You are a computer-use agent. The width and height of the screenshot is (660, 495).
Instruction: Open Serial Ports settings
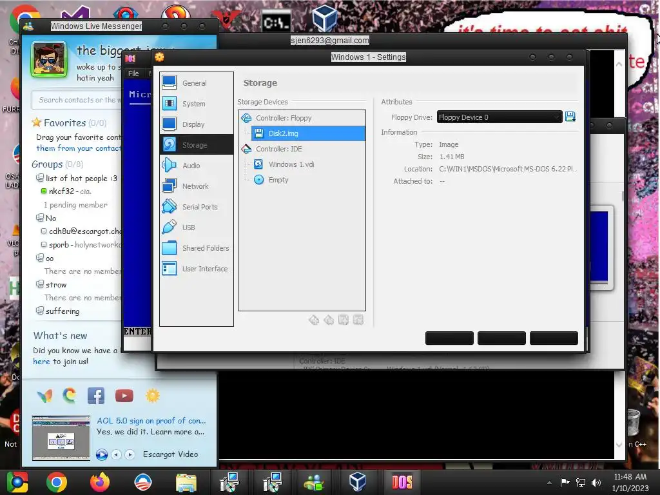coord(196,207)
